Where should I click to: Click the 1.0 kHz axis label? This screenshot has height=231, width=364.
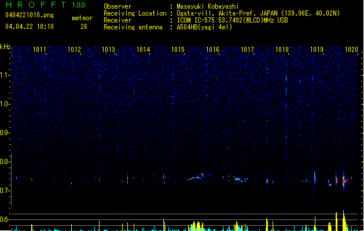click(x=5, y=104)
